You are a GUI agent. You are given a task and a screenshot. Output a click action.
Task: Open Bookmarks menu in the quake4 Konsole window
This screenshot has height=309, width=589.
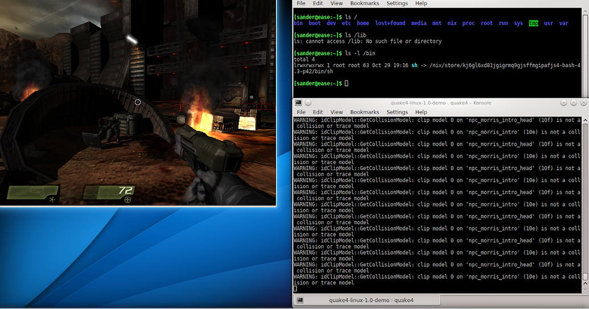click(x=364, y=112)
